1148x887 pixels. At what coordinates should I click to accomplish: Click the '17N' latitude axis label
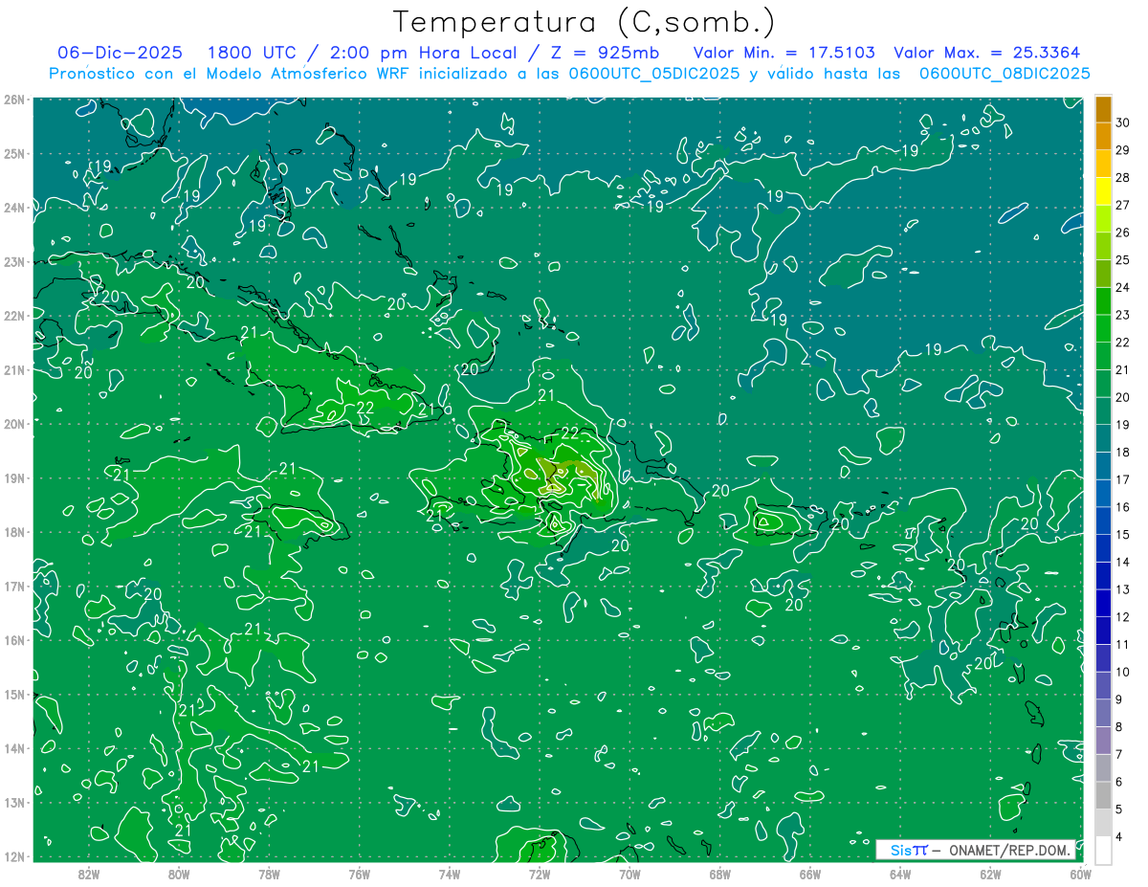tap(13, 586)
